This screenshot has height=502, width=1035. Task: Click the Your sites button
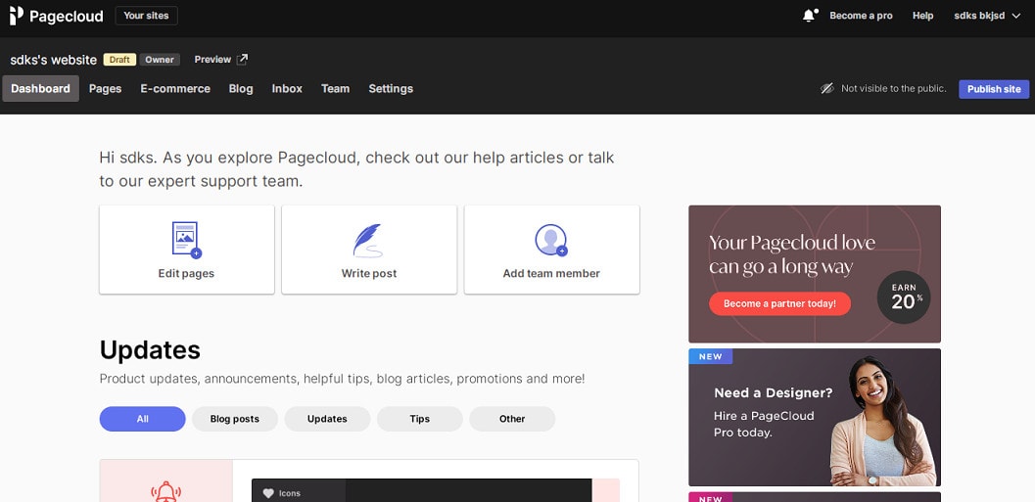147,16
